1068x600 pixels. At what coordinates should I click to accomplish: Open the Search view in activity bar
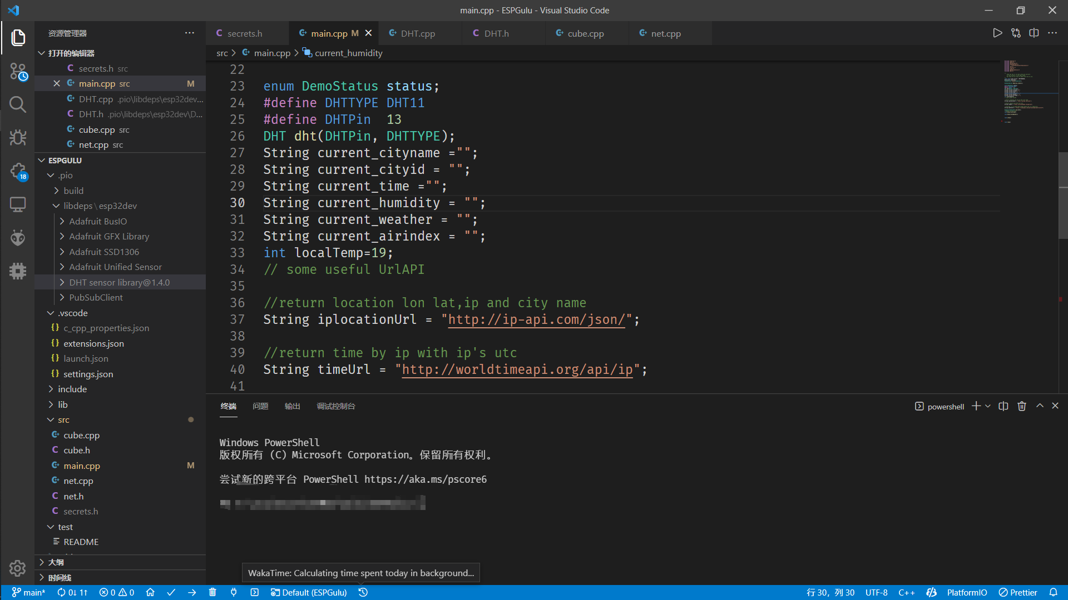click(x=18, y=104)
